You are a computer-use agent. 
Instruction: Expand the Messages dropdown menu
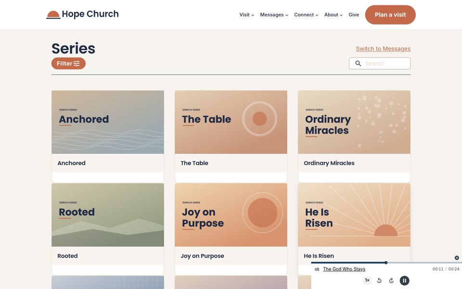(x=274, y=15)
